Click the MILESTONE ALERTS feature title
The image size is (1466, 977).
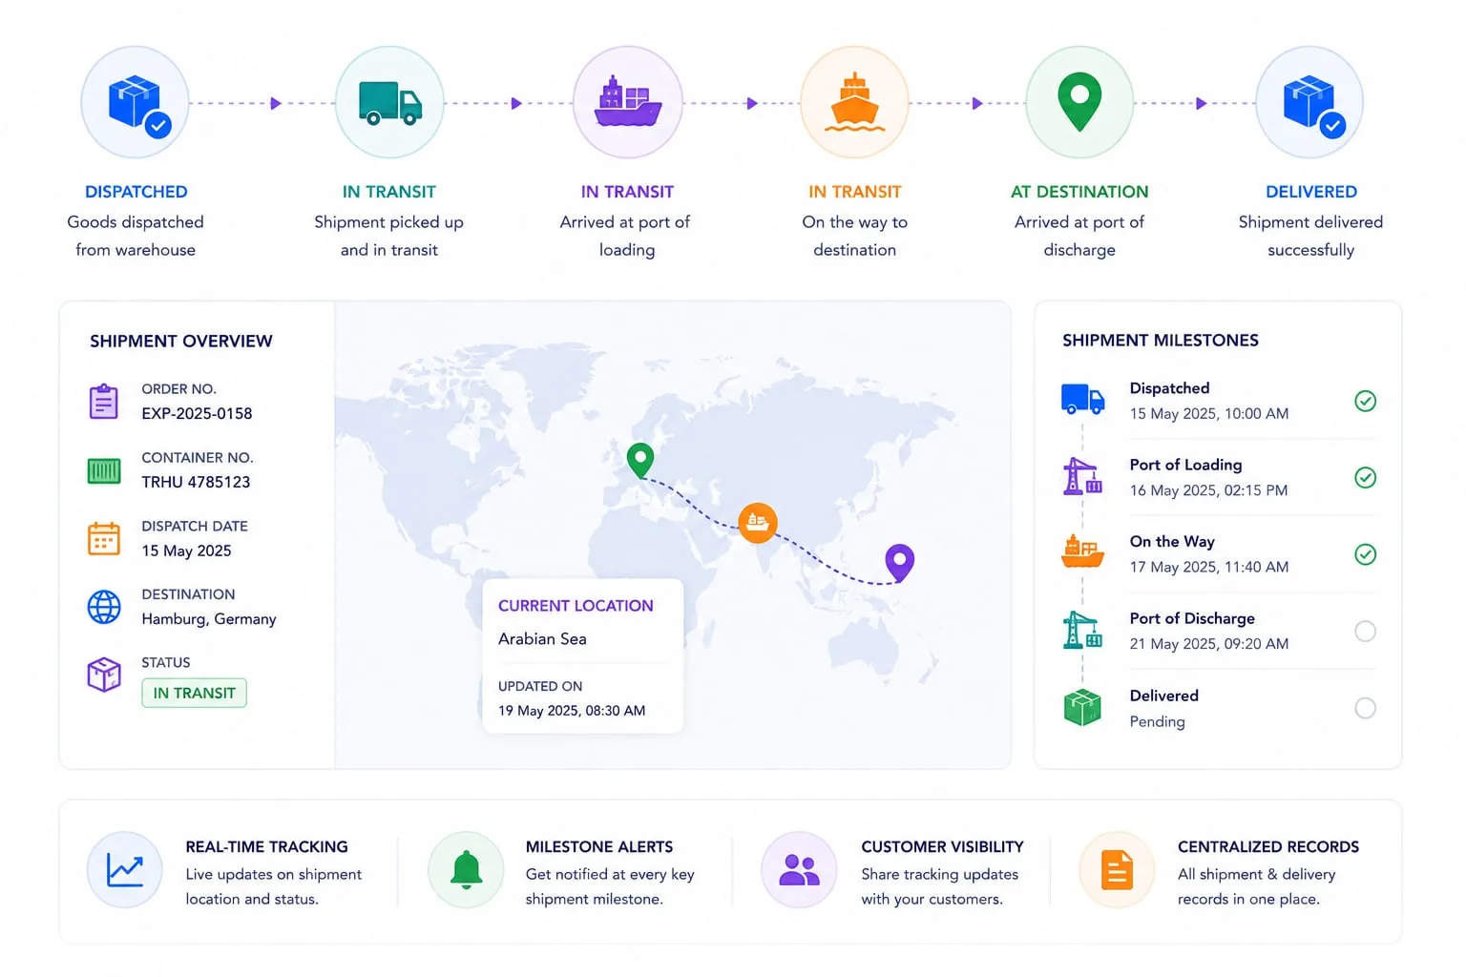coord(599,847)
